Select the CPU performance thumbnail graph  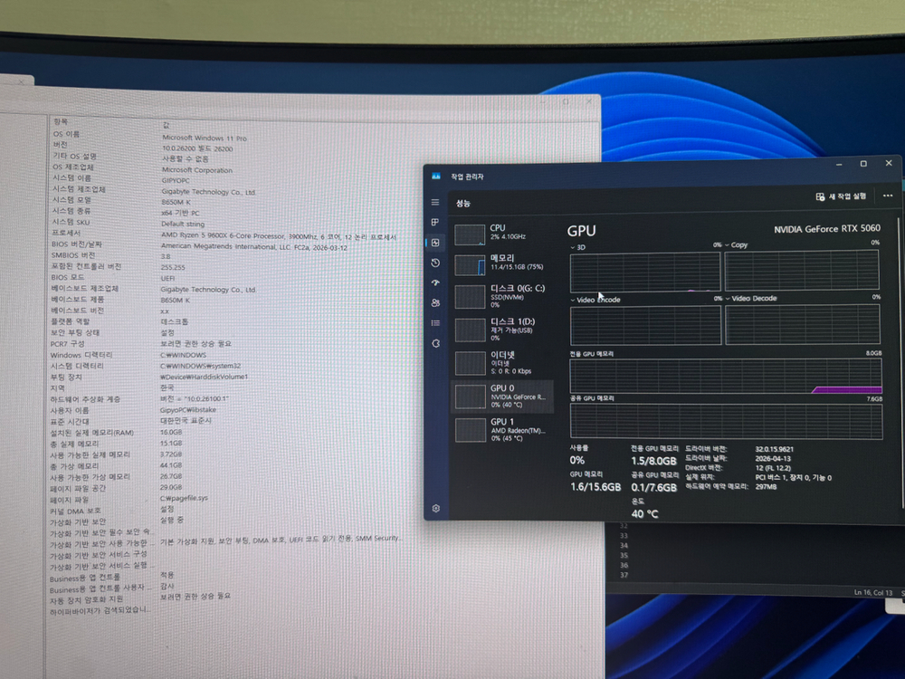click(469, 234)
